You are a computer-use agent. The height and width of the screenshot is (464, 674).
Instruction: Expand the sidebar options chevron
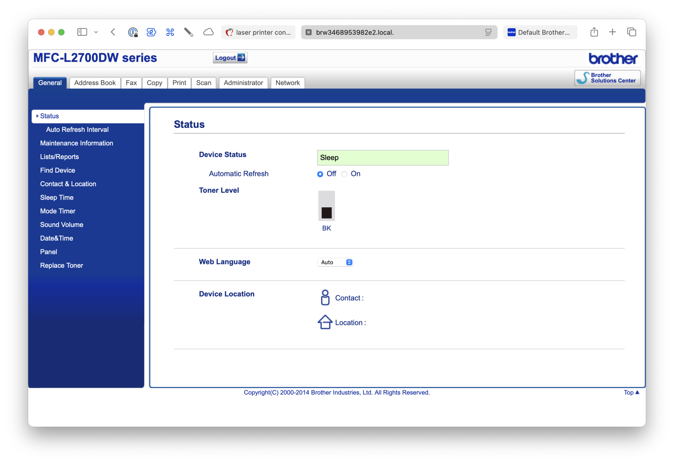96,32
